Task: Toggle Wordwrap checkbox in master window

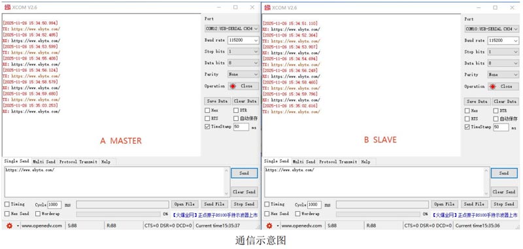Action: [x=38, y=214]
